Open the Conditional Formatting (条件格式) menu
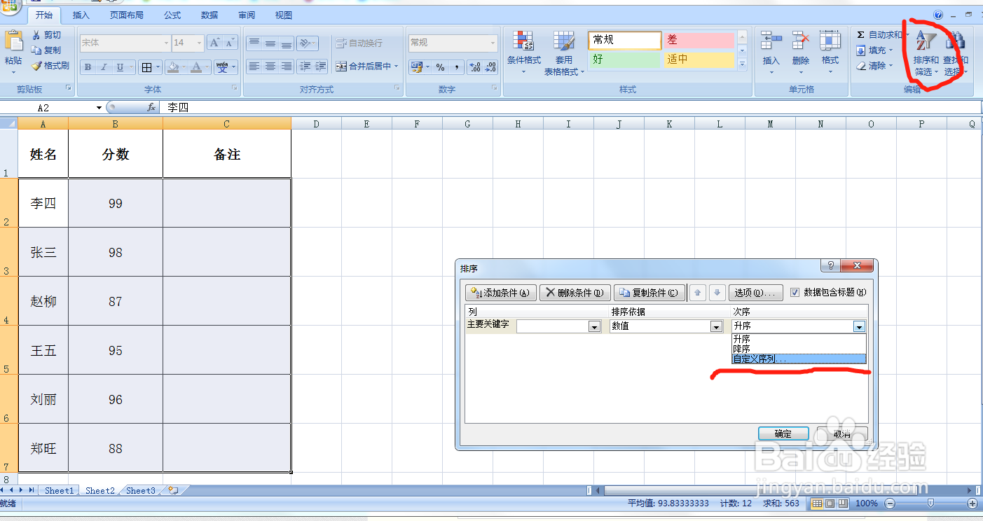983x521 pixels. 524,53
